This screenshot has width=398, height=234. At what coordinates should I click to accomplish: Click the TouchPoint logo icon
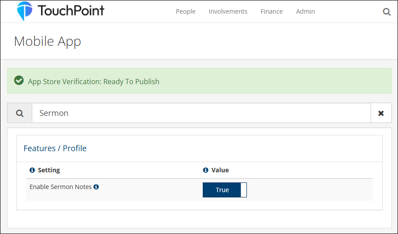click(x=25, y=11)
